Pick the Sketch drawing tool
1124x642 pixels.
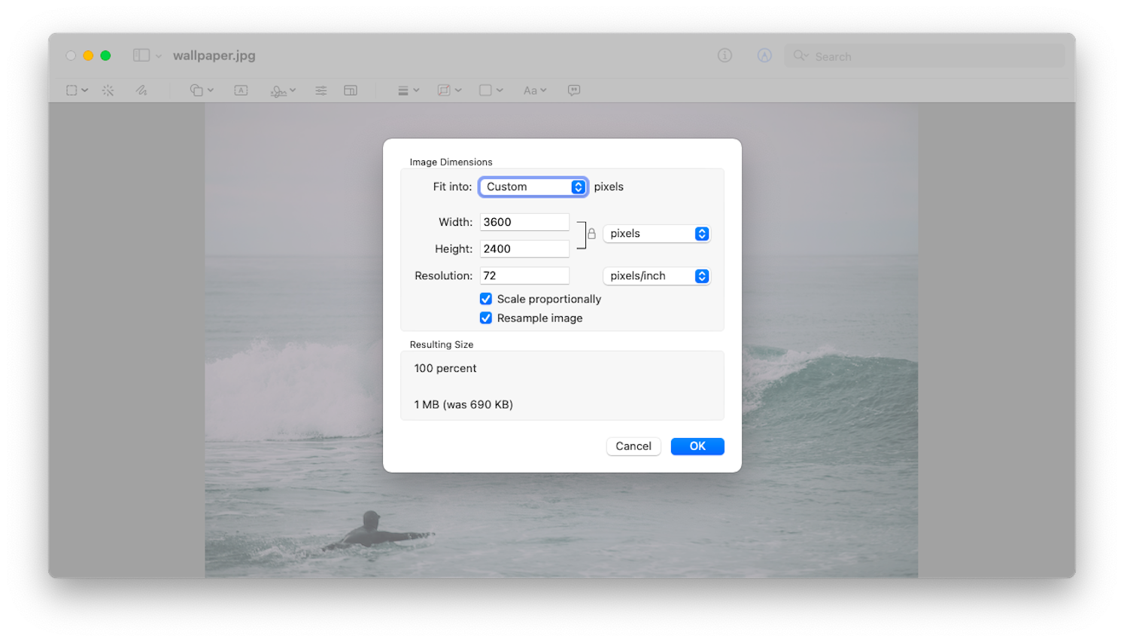[x=141, y=90]
